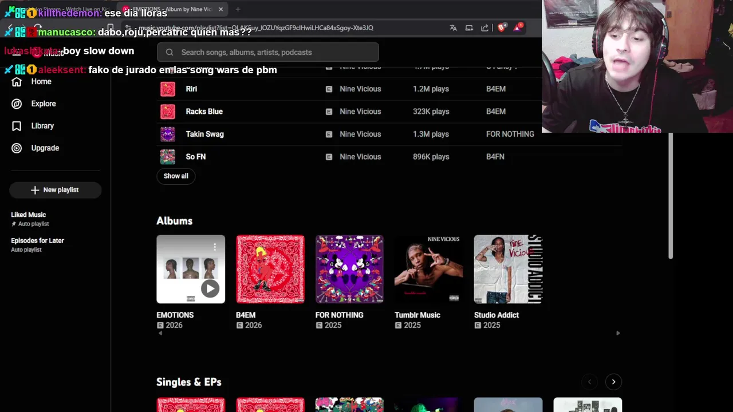733x412 pixels.
Task: Play the Takin Swag song from its thumbnail
Action: pyautogui.click(x=167, y=134)
